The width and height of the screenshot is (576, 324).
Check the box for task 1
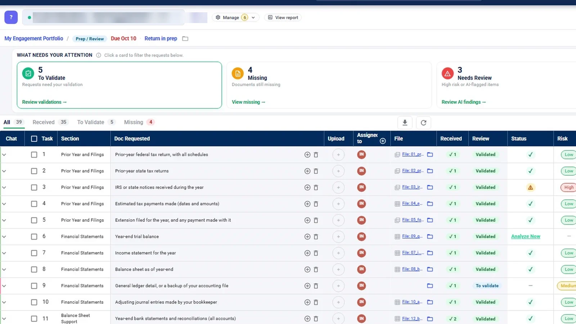coord(34,155)
